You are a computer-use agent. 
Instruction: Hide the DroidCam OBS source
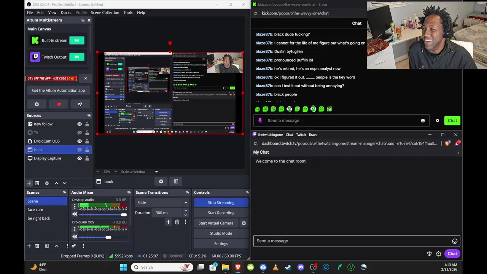[80, 141]
